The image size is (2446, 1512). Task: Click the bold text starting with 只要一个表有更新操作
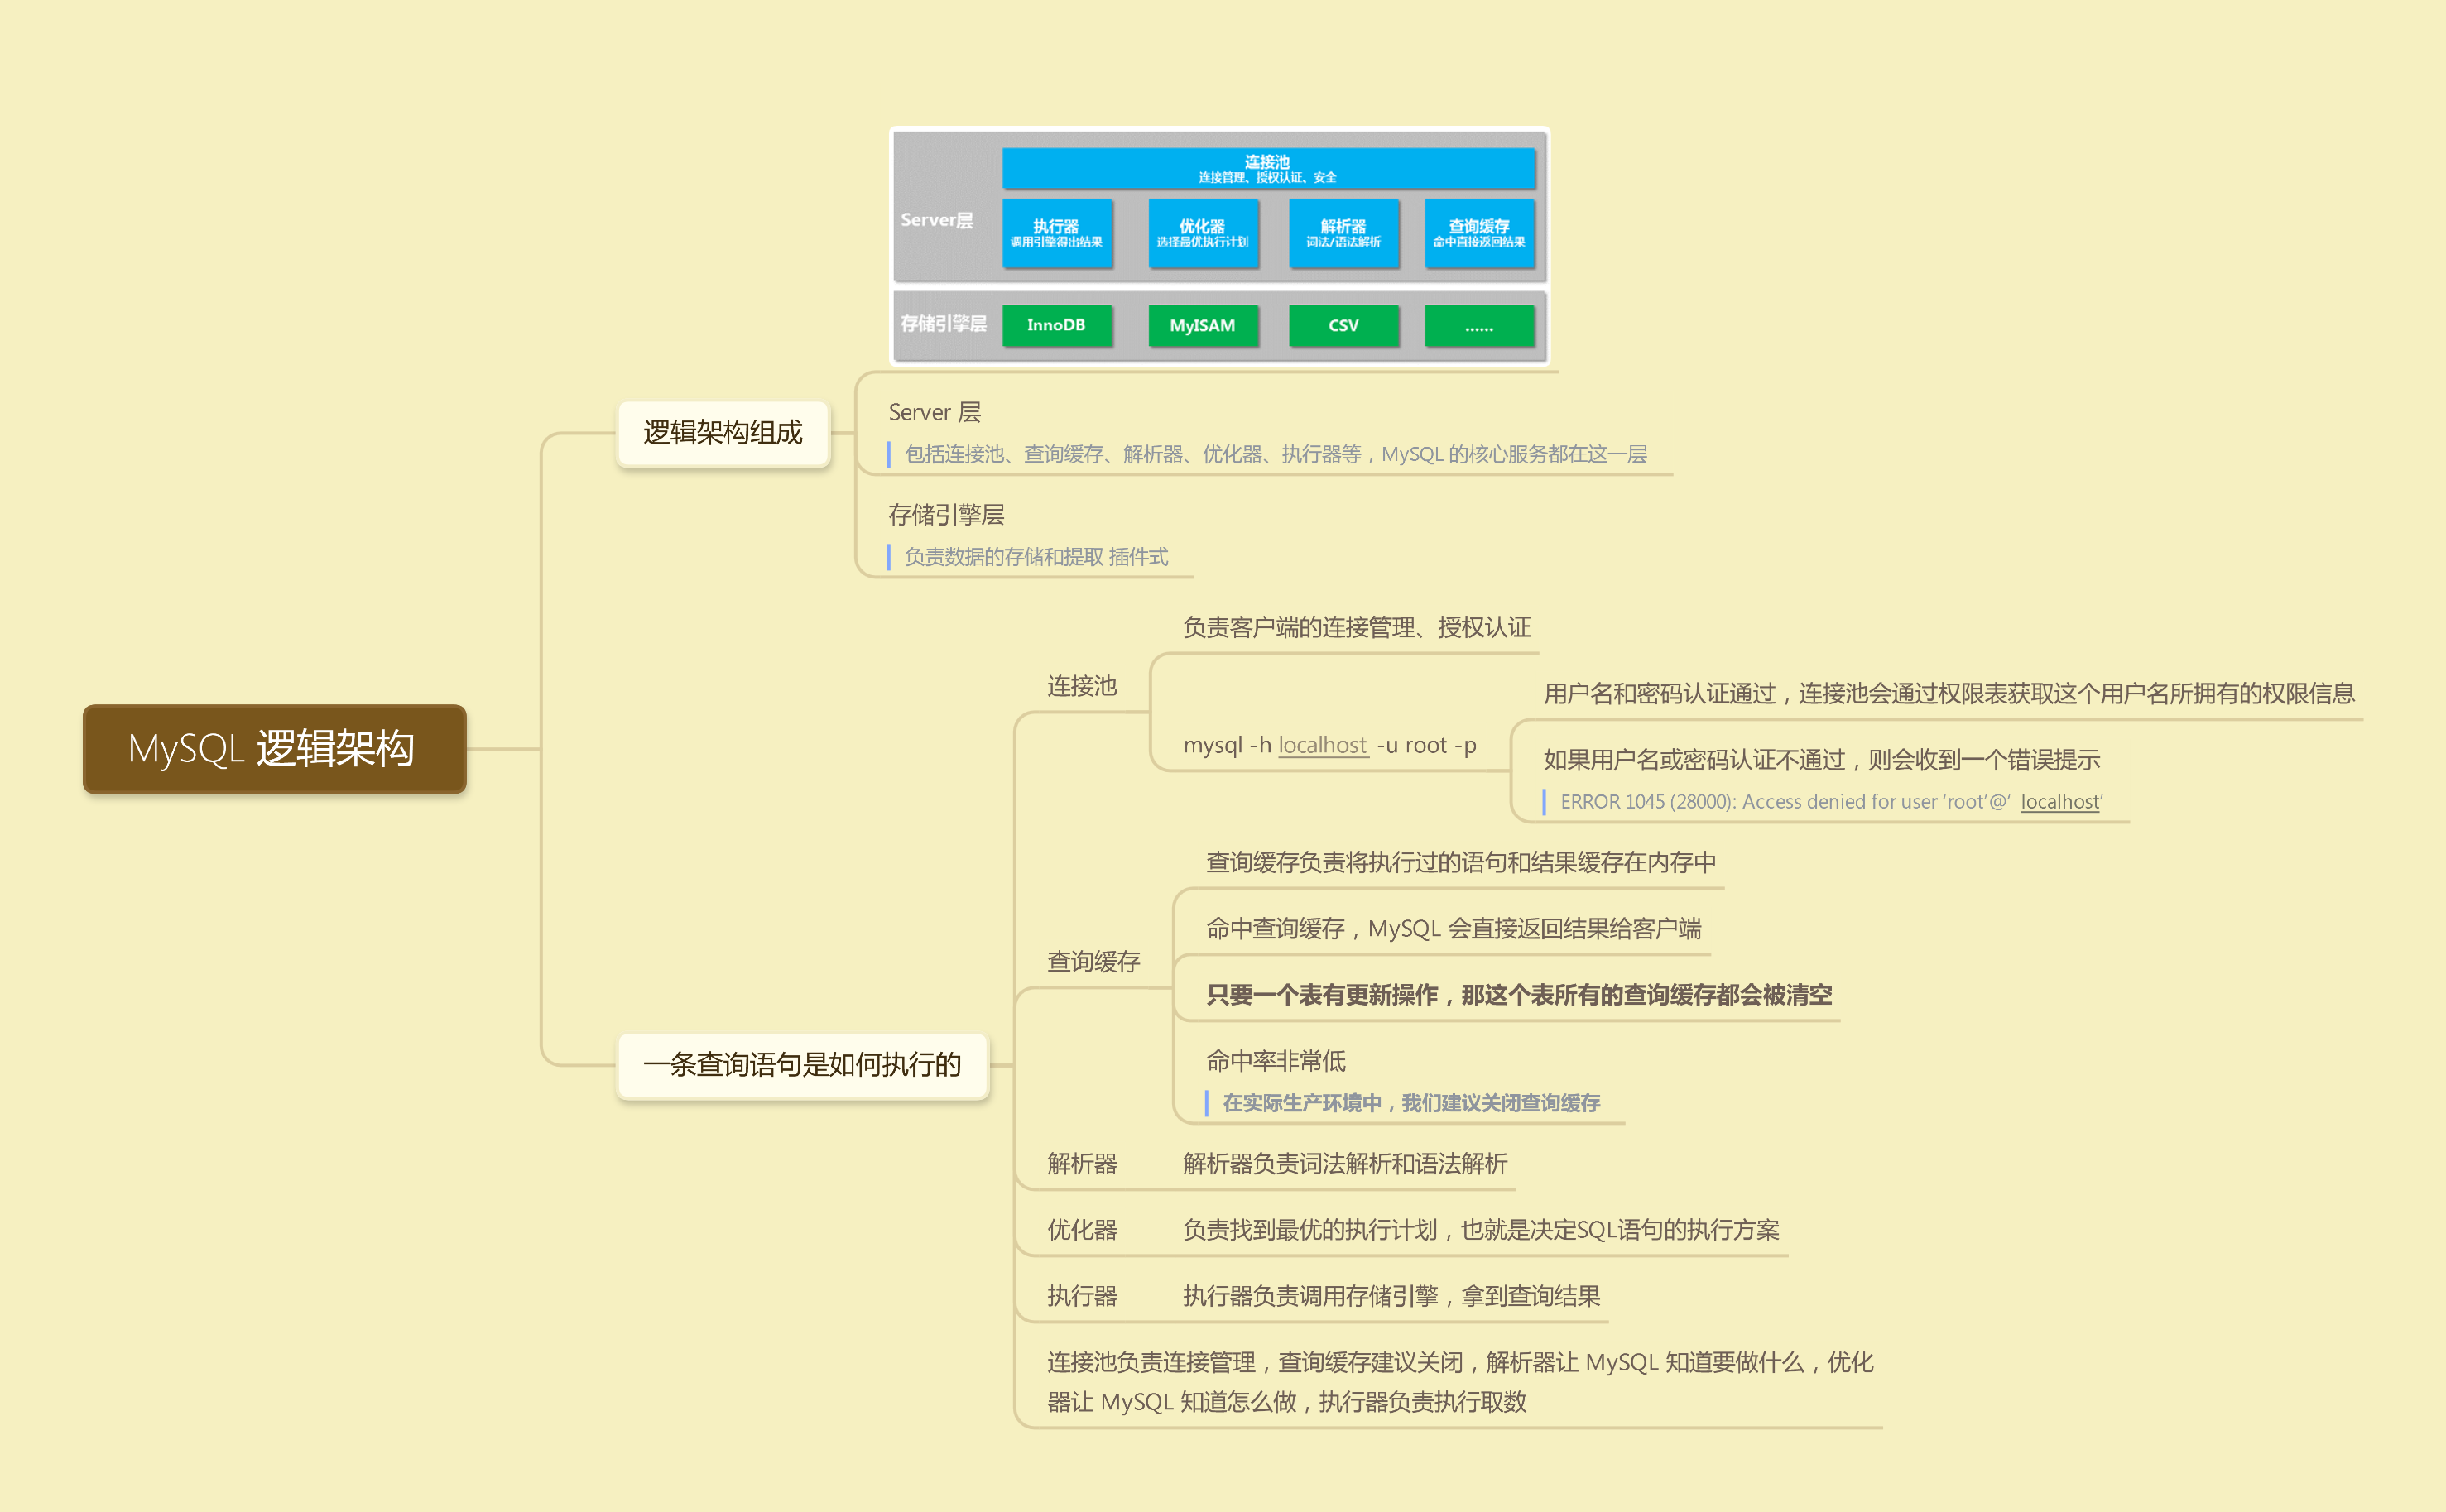pos(1519,995)
